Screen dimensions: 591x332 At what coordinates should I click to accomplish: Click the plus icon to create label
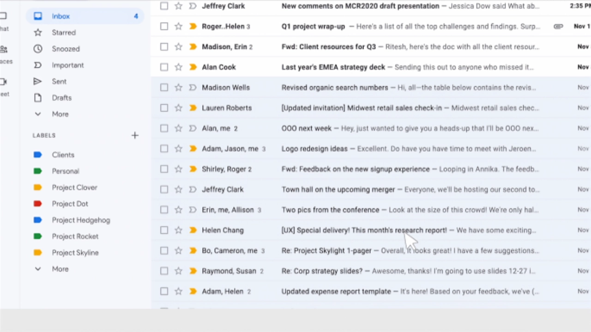[135, 135]
